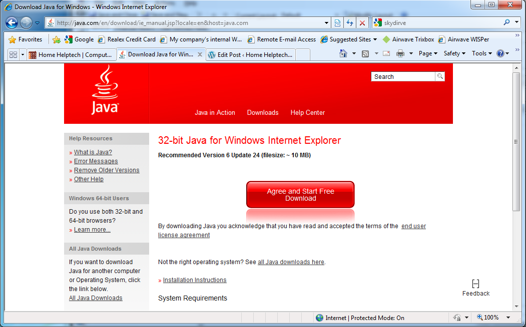Run search with the magnifier icon
The width and height of the screenshot is (526, 327).
pyautogui.click(x=506, y=22)
